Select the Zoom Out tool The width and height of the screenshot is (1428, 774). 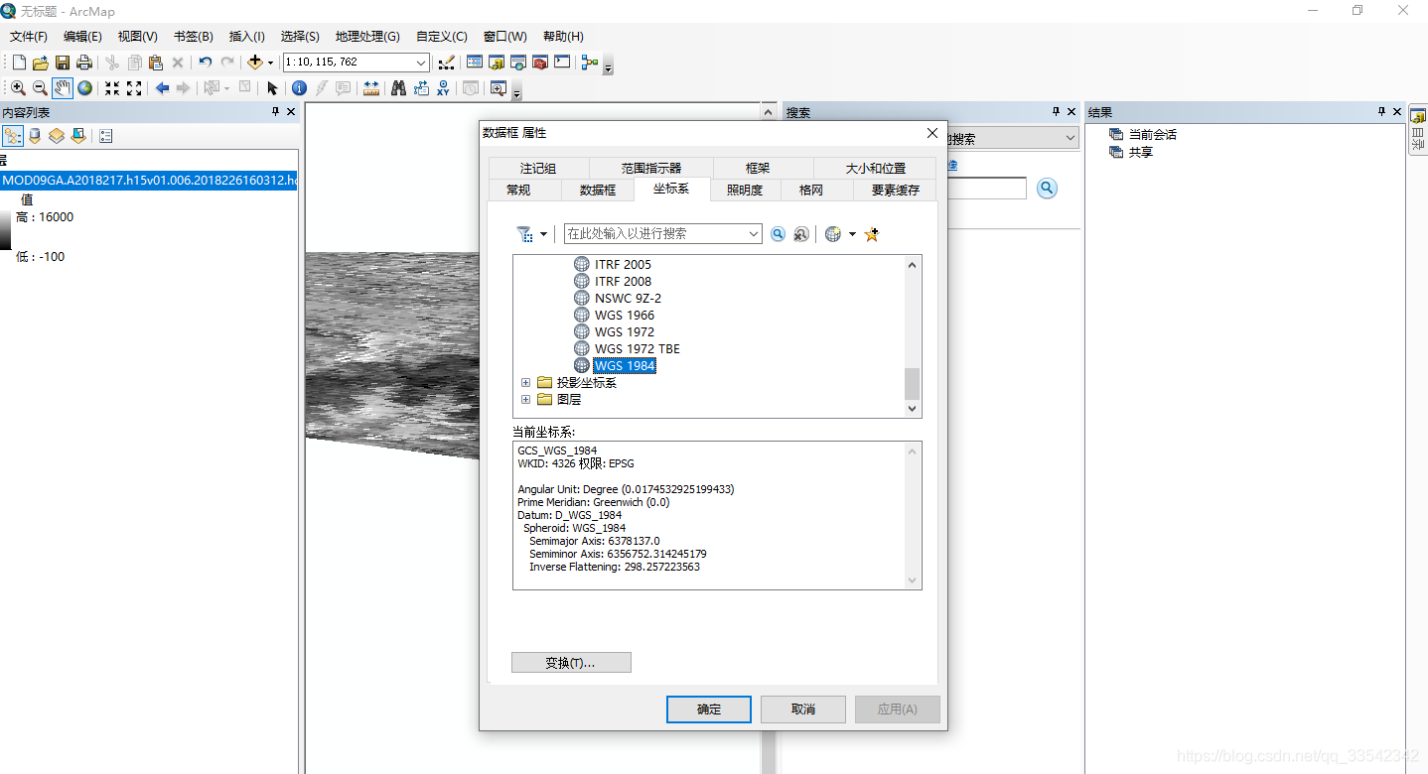[40, 88]
